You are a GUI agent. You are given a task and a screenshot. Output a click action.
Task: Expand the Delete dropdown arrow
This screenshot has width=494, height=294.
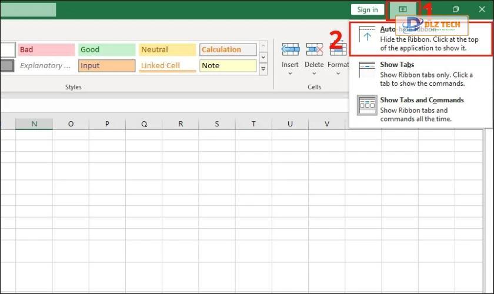pyautogui.click(x=314, y=73)
